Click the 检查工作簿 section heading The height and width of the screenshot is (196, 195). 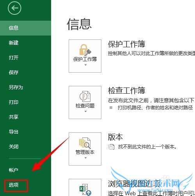point(126,91)
